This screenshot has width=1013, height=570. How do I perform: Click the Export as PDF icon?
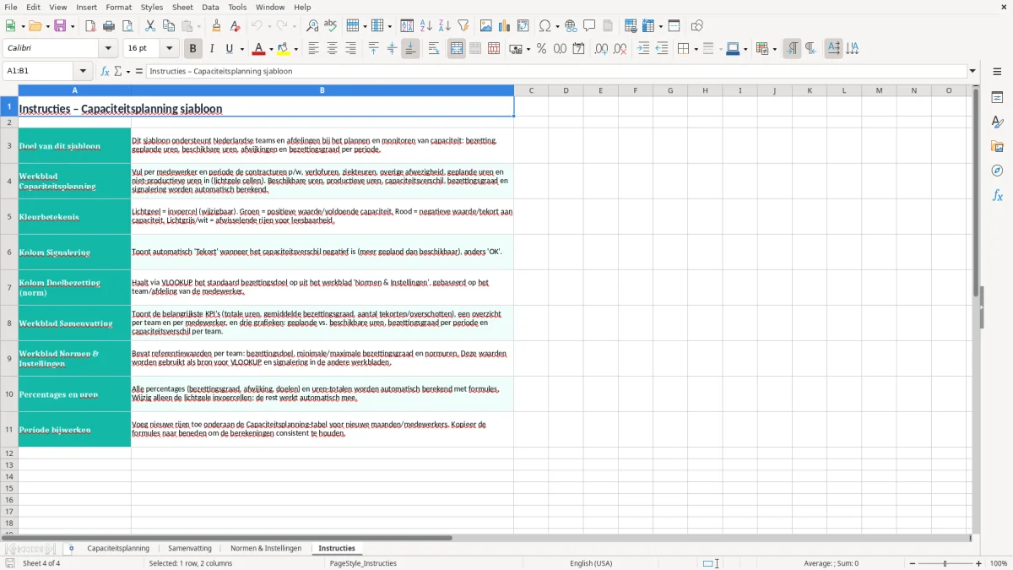90,26
